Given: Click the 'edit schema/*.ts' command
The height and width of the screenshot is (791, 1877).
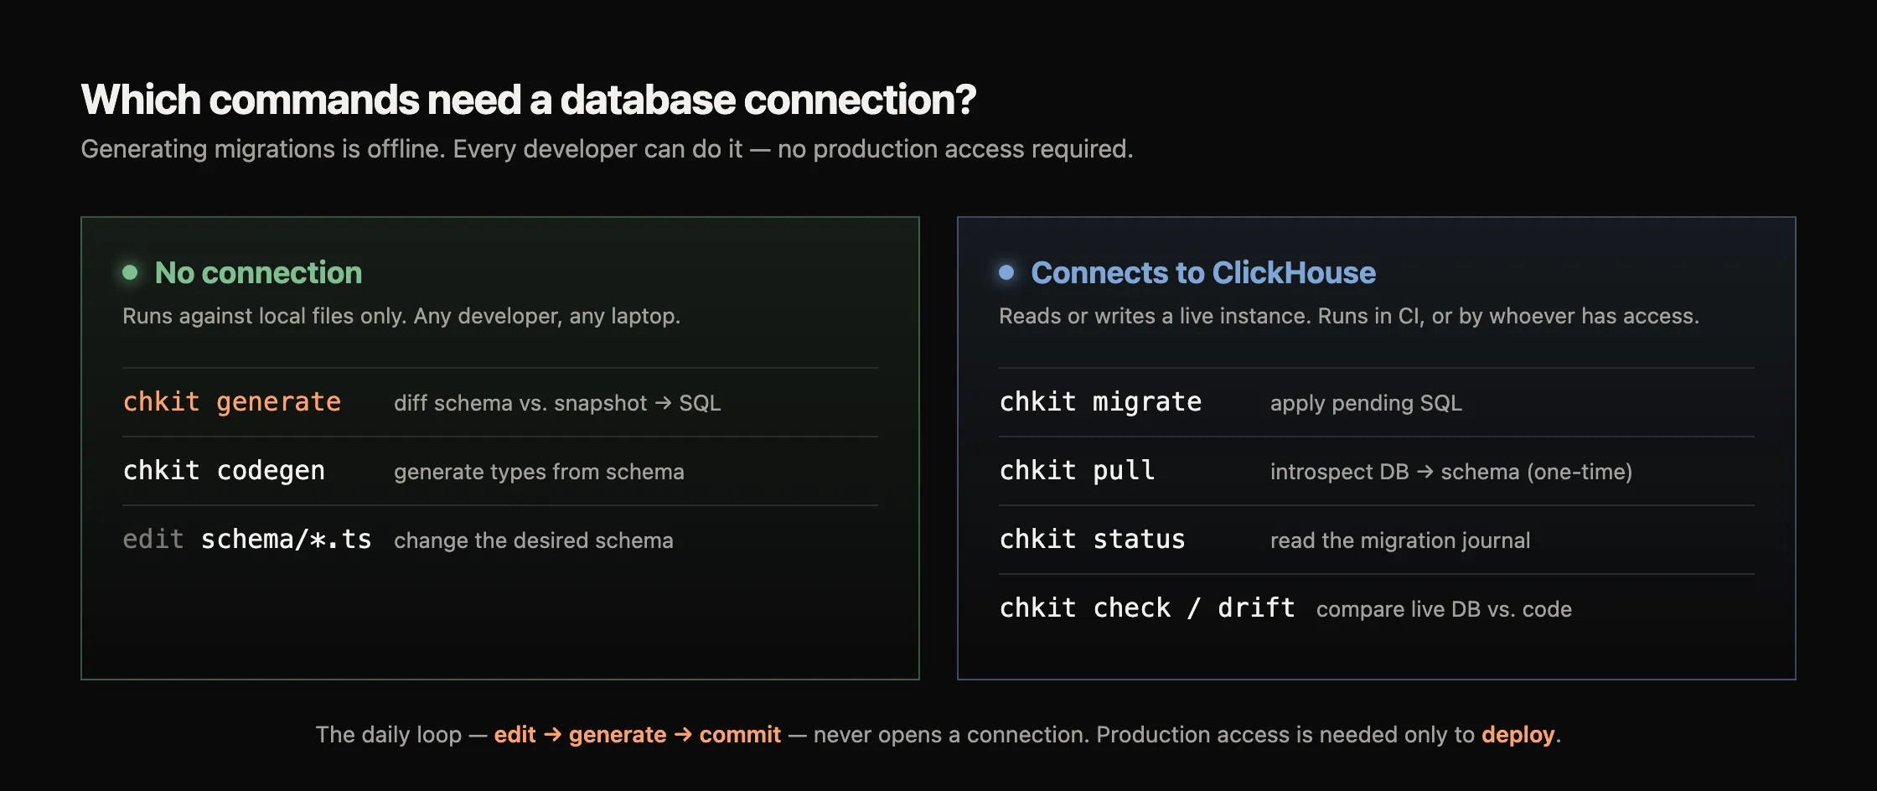Looking at the screenshot, I should 247,540.
